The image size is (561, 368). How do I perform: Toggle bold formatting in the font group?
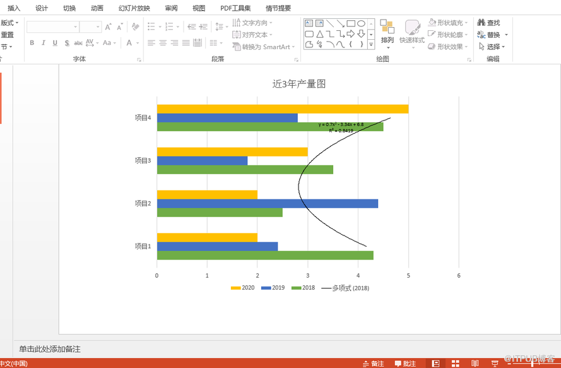32,43
